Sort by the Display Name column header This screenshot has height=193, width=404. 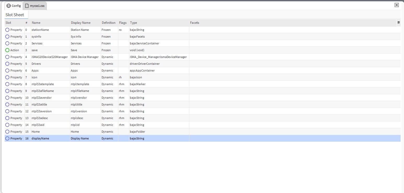point(81,23)
